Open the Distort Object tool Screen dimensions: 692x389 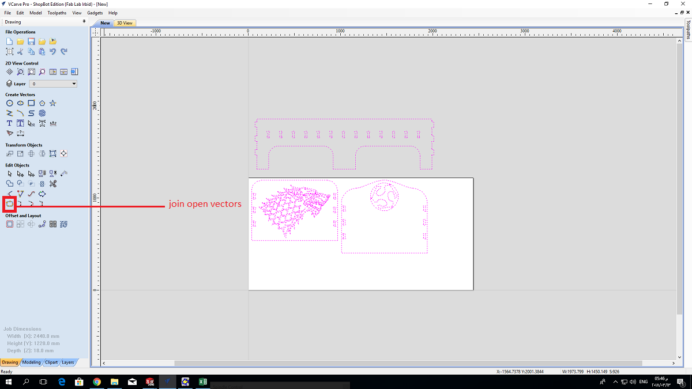click(x=53, y=154)
